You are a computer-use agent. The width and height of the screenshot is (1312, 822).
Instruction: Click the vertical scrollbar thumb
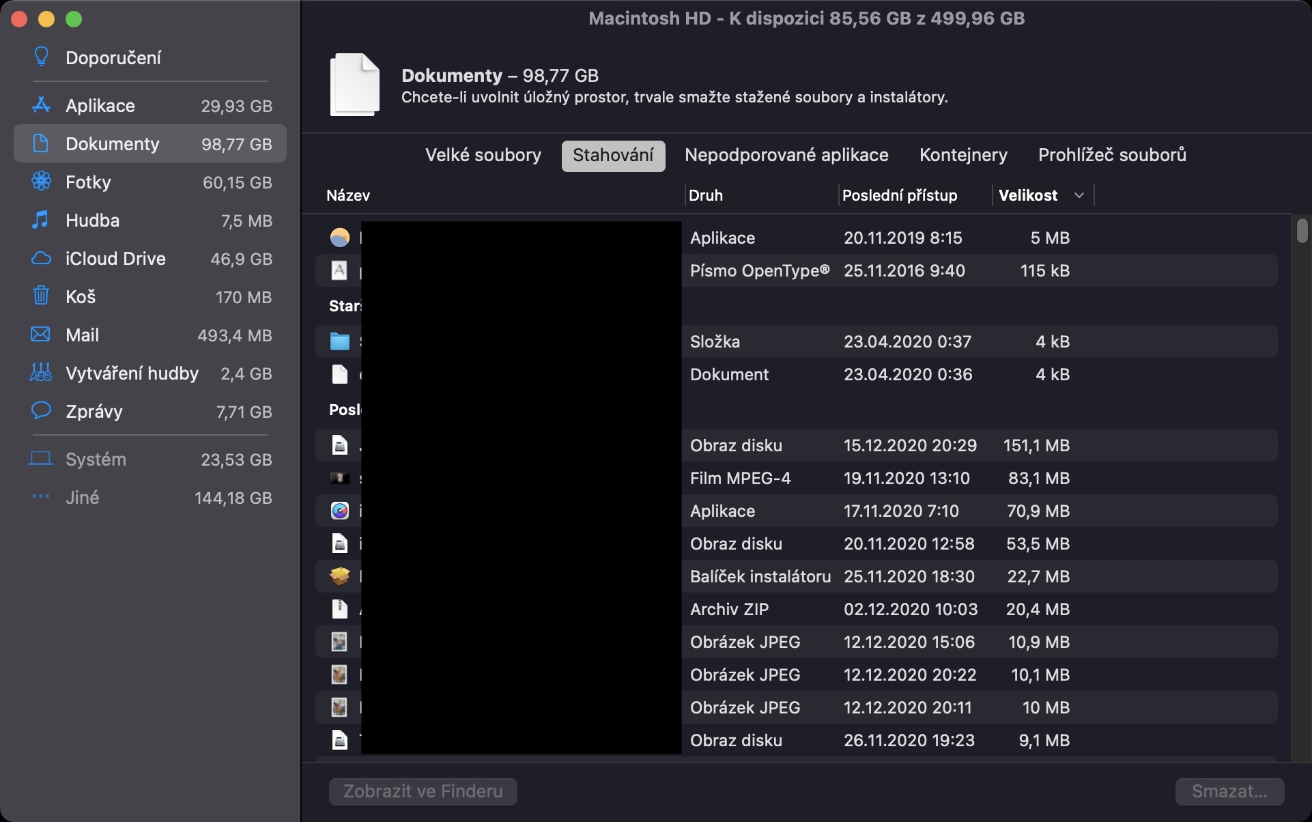click(1302, 231)
